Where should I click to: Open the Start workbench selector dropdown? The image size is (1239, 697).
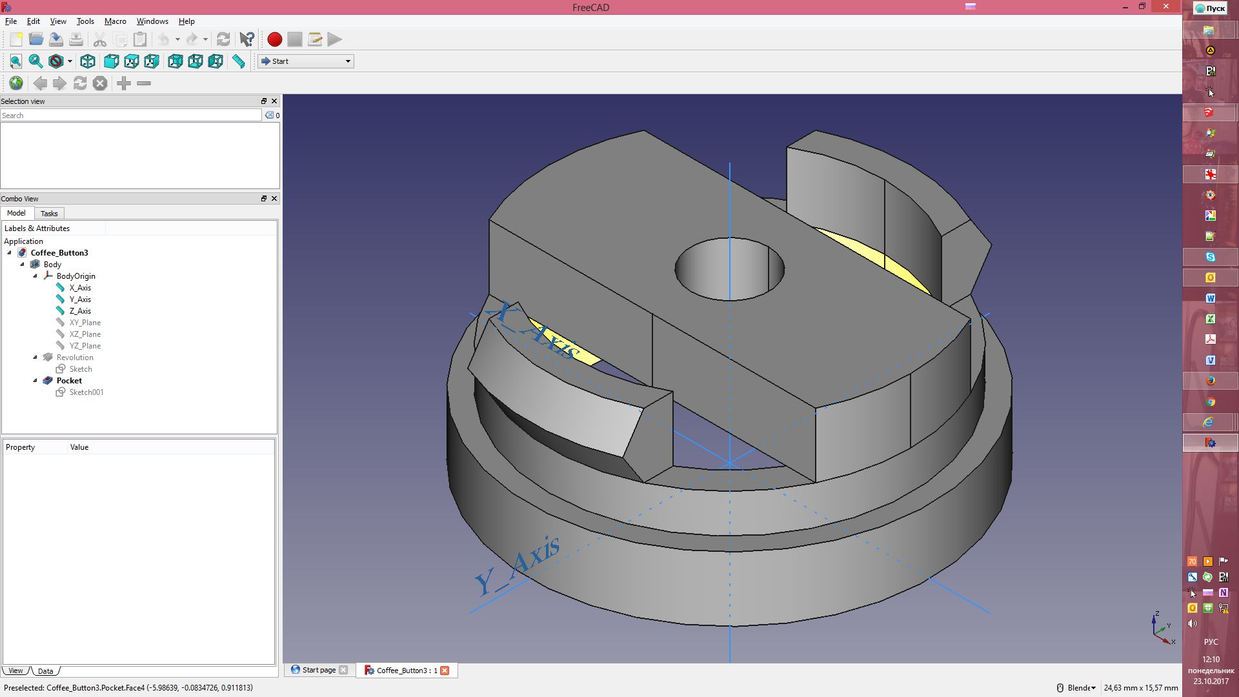click(x=306, y=61)
